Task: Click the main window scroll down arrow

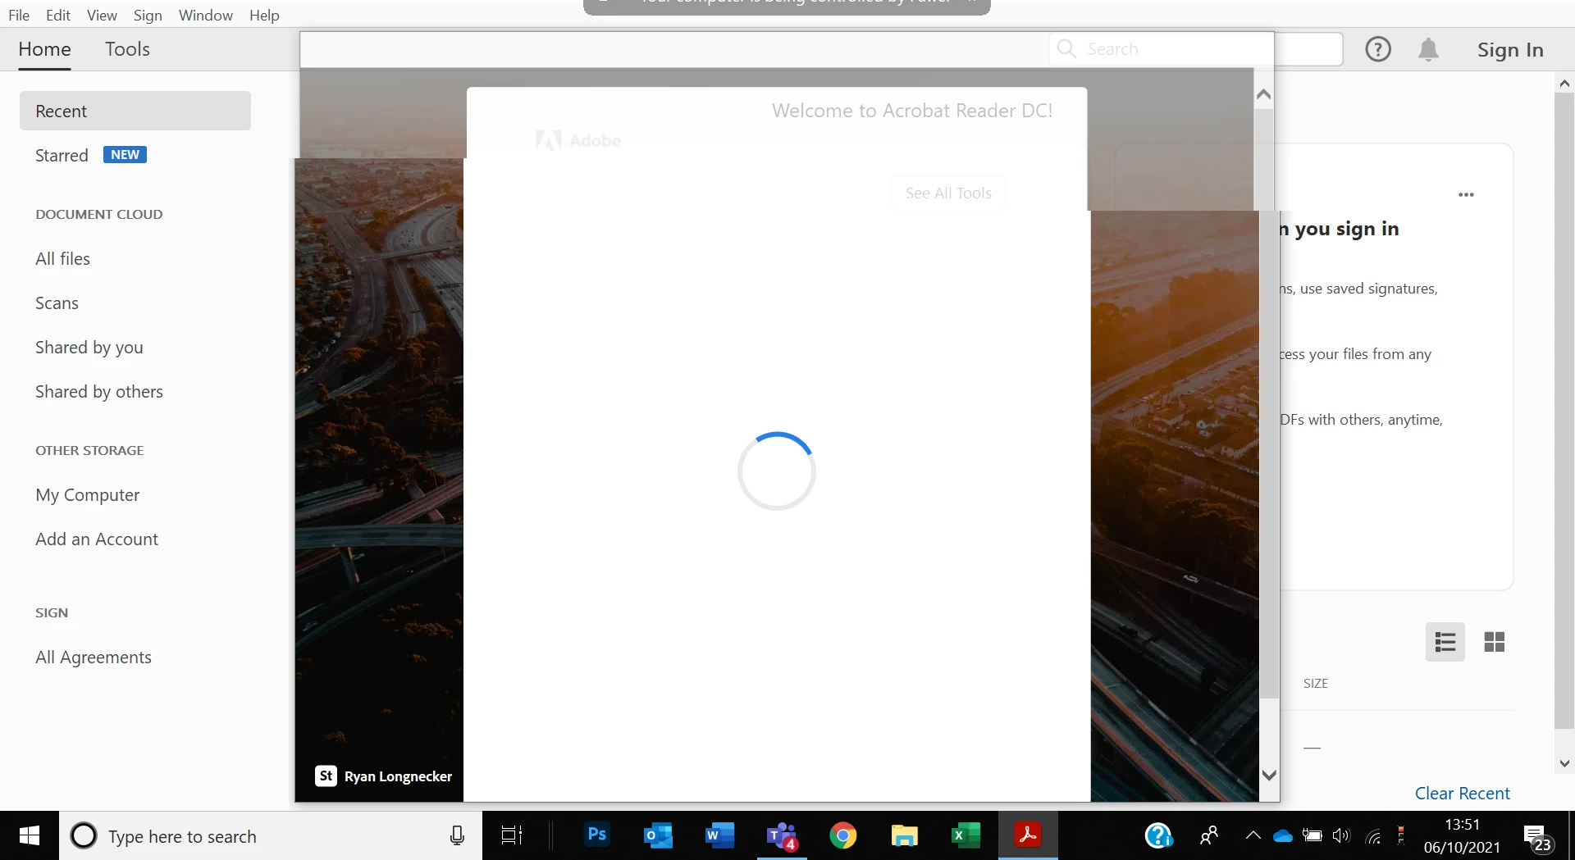Action: point(1564,763)
